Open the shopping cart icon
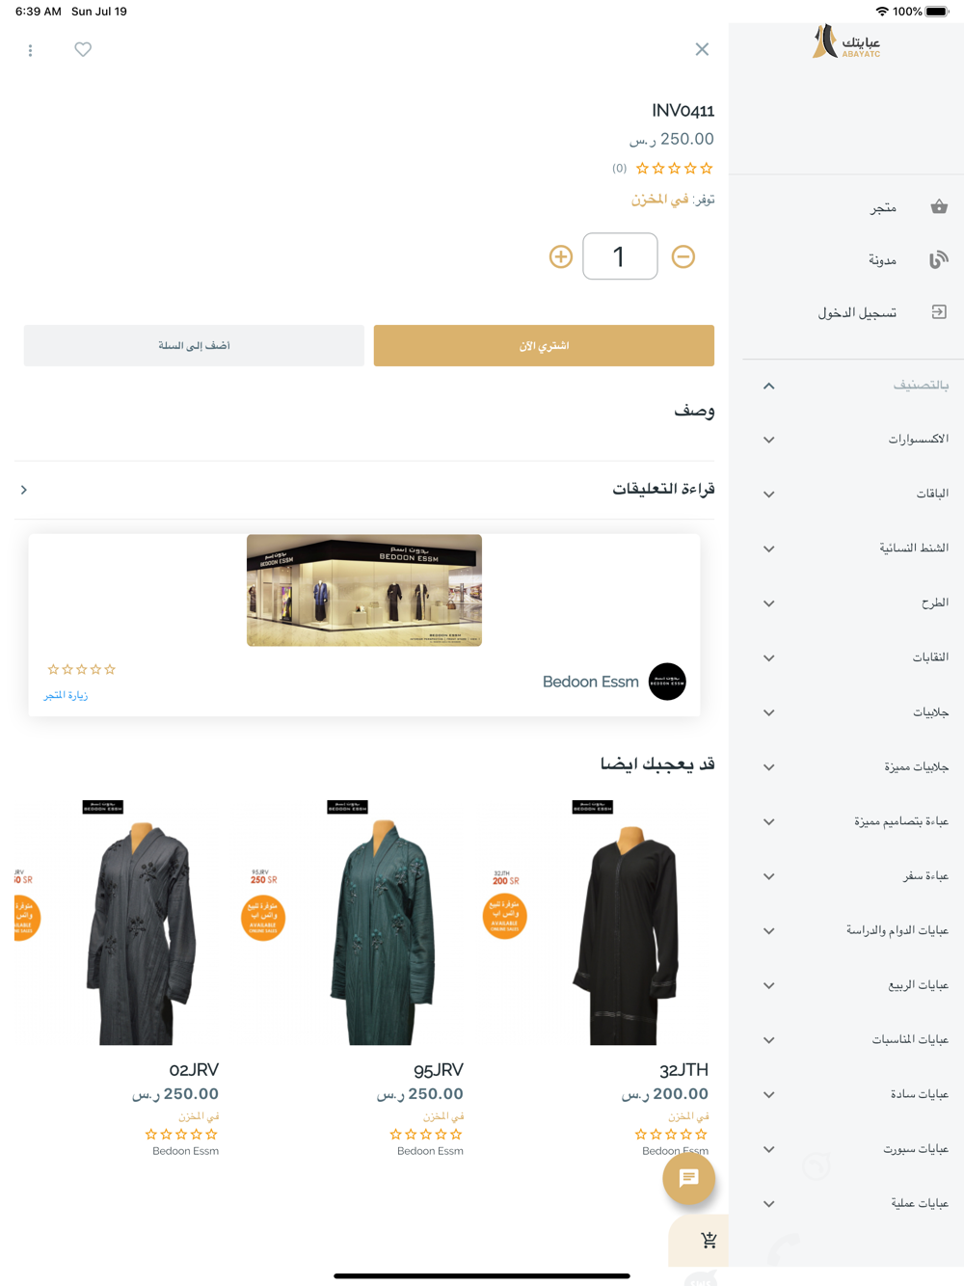964x1286 pixels. (709, 1240)
